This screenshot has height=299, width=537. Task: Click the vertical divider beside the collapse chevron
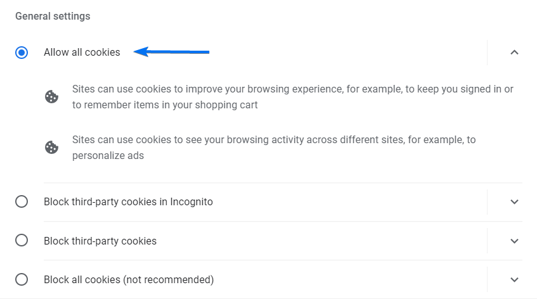(487, 53)
